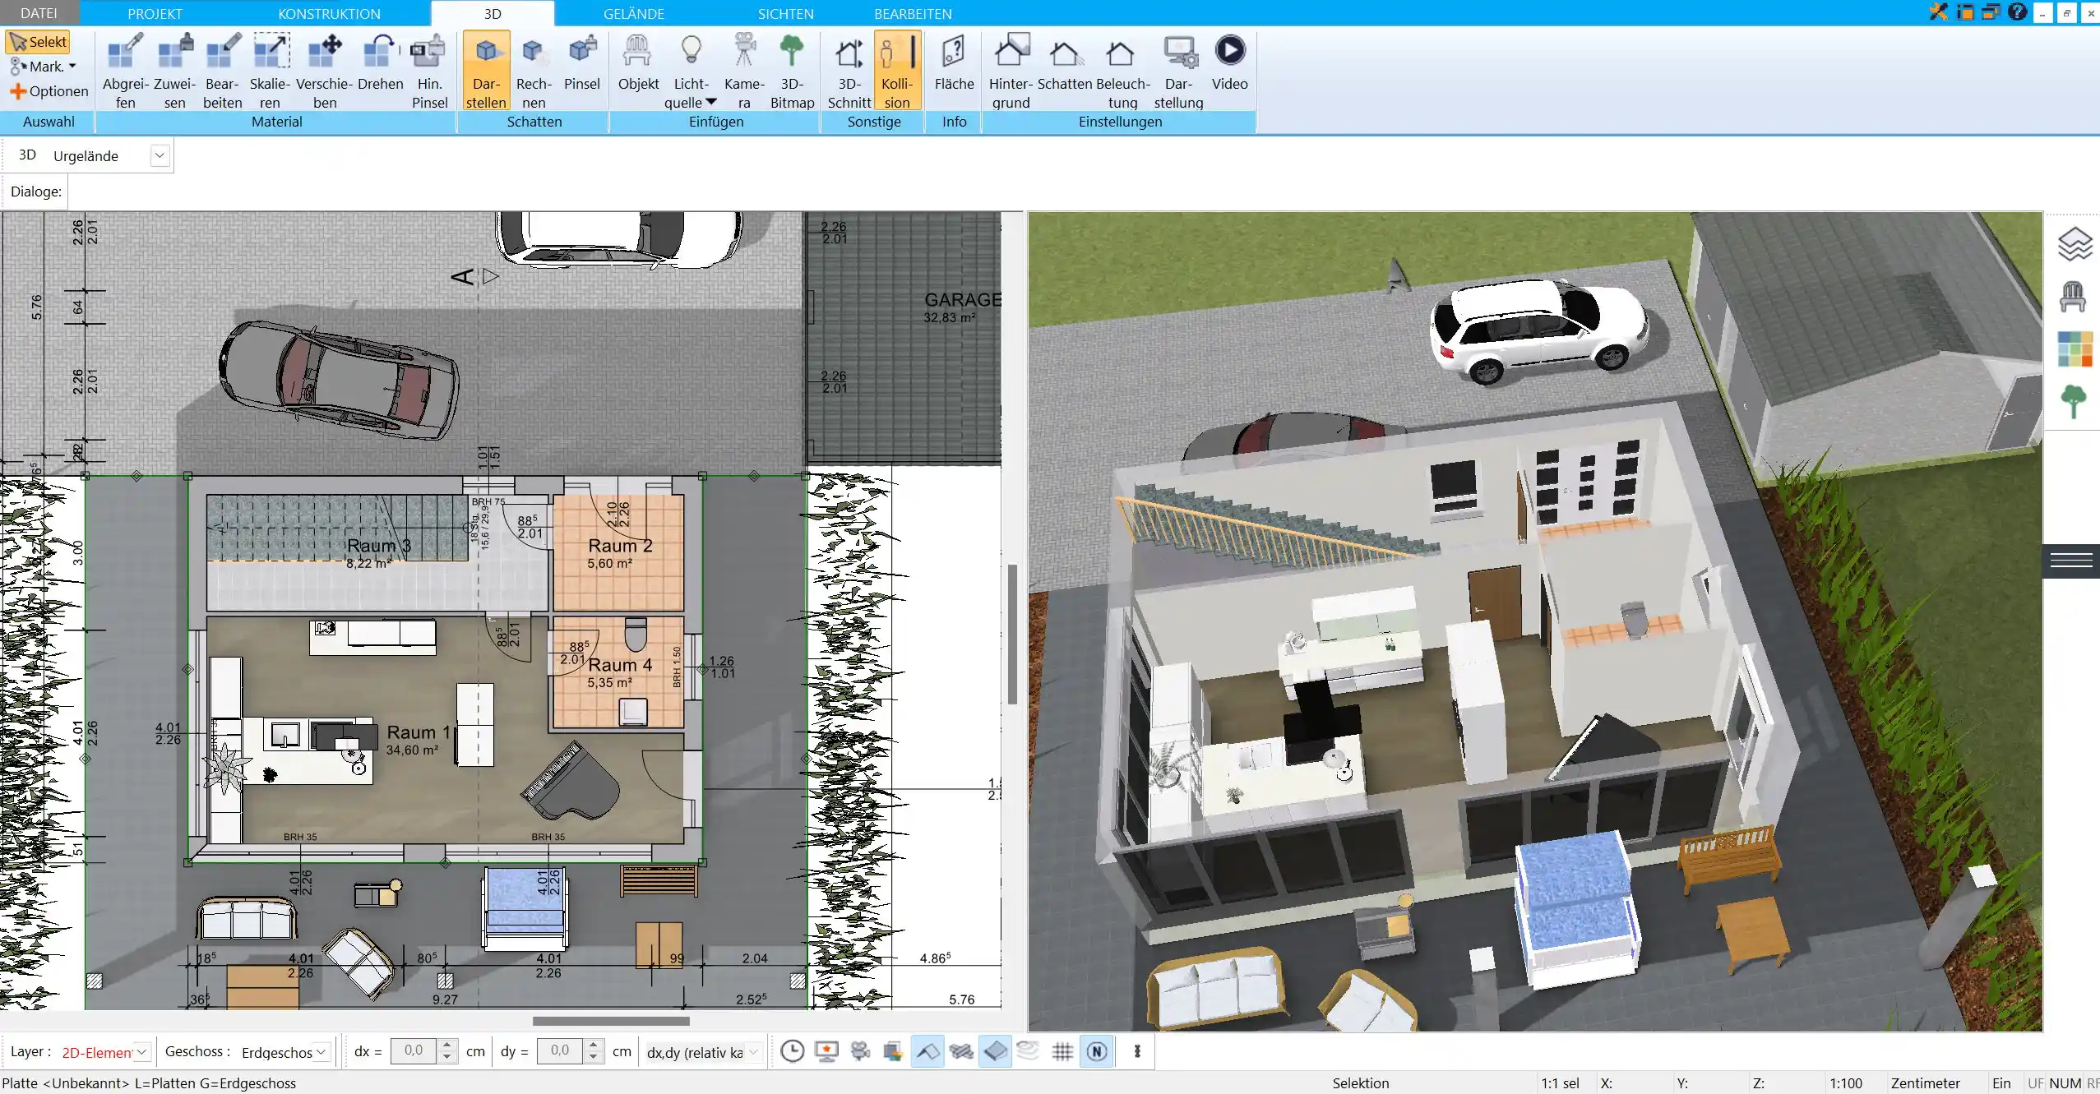Viewport: 2100px width, 1094px height.
Task: Click the Fläche info tool
Action: coord(954,62)
